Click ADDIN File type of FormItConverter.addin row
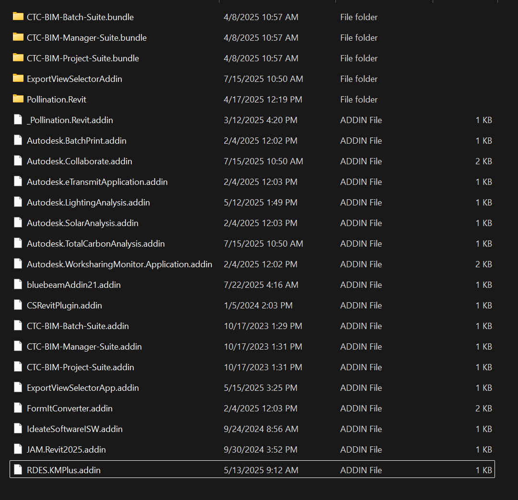Viewport: 518px width, 500px height. pyautogui.click(x=361, y=409)
